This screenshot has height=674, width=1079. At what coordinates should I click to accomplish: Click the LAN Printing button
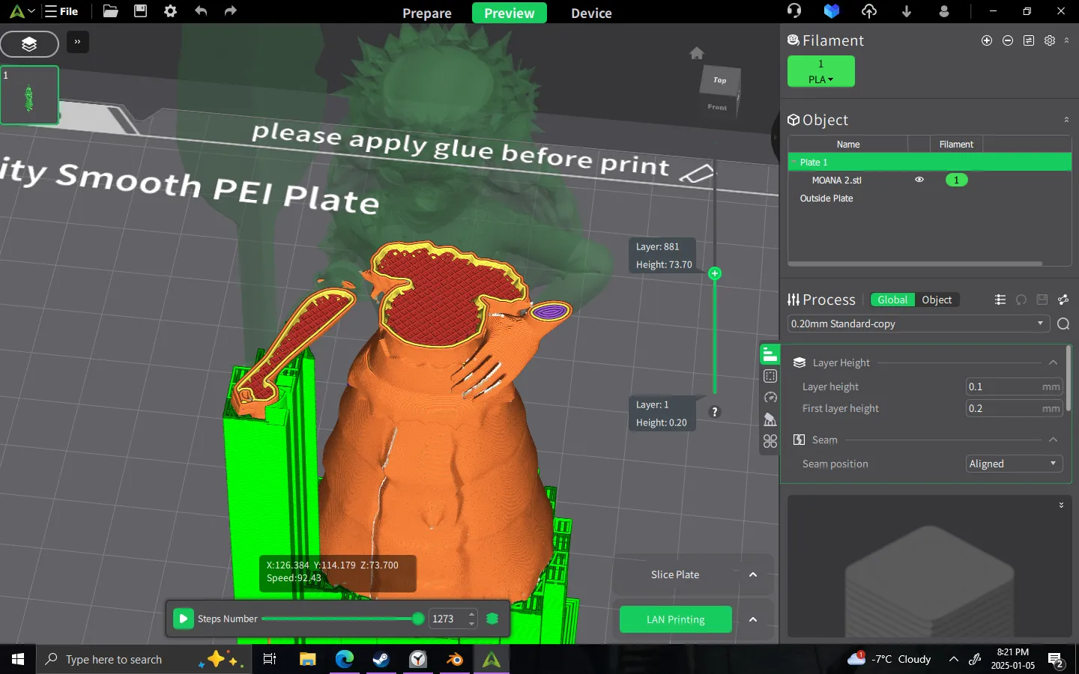675,619
